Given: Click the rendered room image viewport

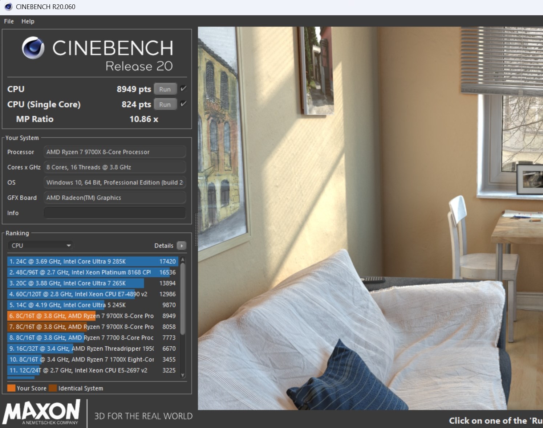Looking at the screenshot, I should tap(370, 218).
